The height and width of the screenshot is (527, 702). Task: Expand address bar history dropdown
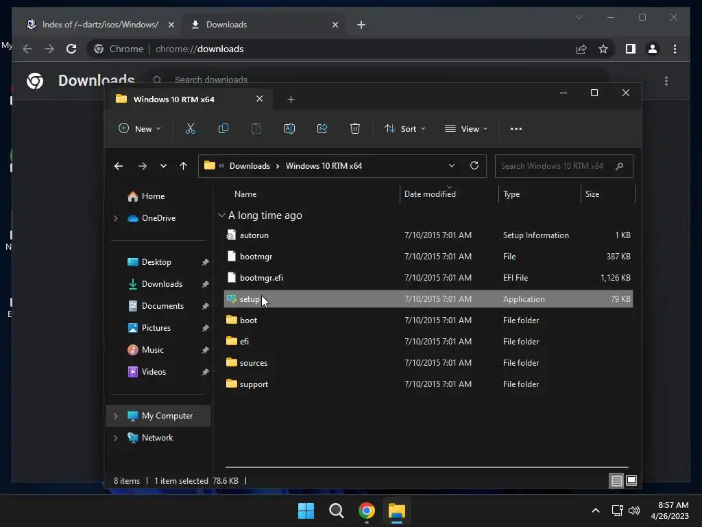click(452, 165)
